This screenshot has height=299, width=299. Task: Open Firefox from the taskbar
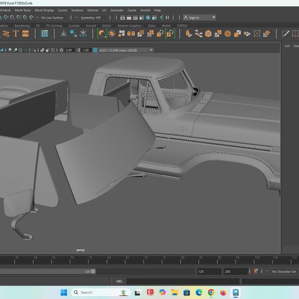tap(223, 293)
